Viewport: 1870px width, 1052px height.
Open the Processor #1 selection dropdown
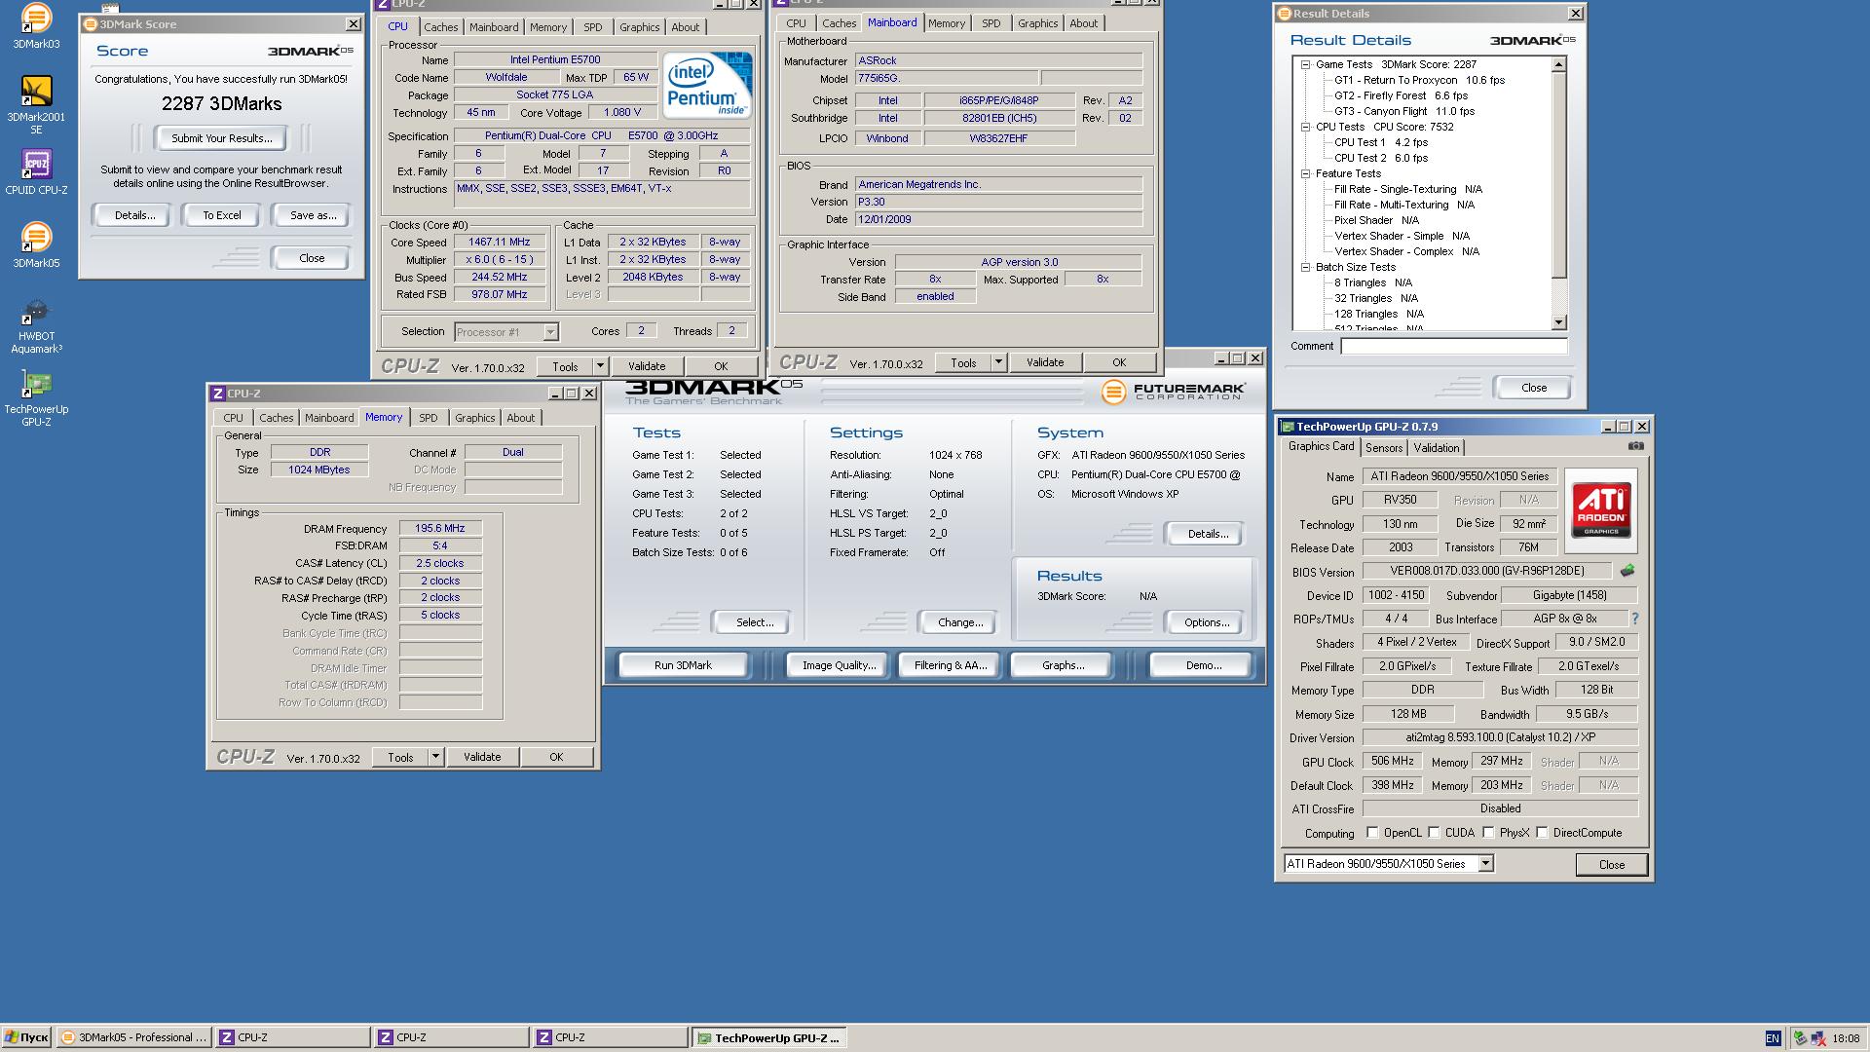coord(550,332)
